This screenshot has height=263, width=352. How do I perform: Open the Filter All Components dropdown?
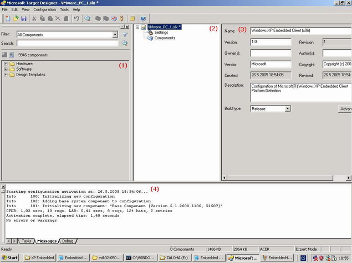point(115,34)
